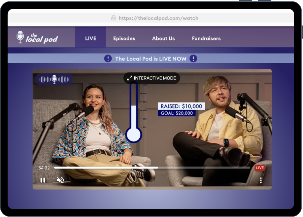The width and height of the screenshot is (303, 217).
Task: Click the right exclamation mark icon in the banner
Action: pyautogui.click(x=193, y=59)
